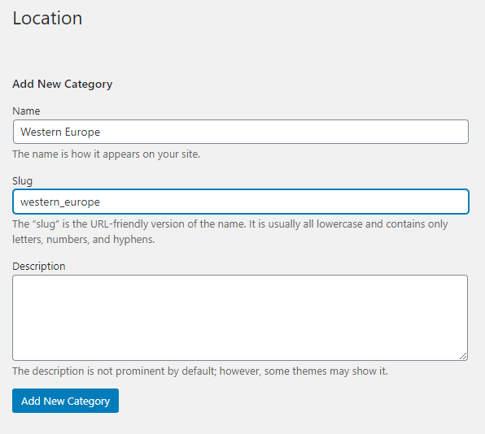This screenshot has height=434, width=485.
Task: Click the Name field label
Action: coord(26,111)
